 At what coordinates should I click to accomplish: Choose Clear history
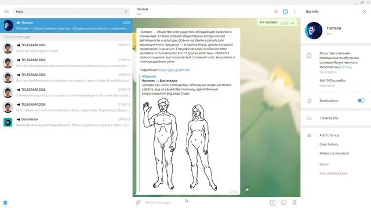point(329,144)
